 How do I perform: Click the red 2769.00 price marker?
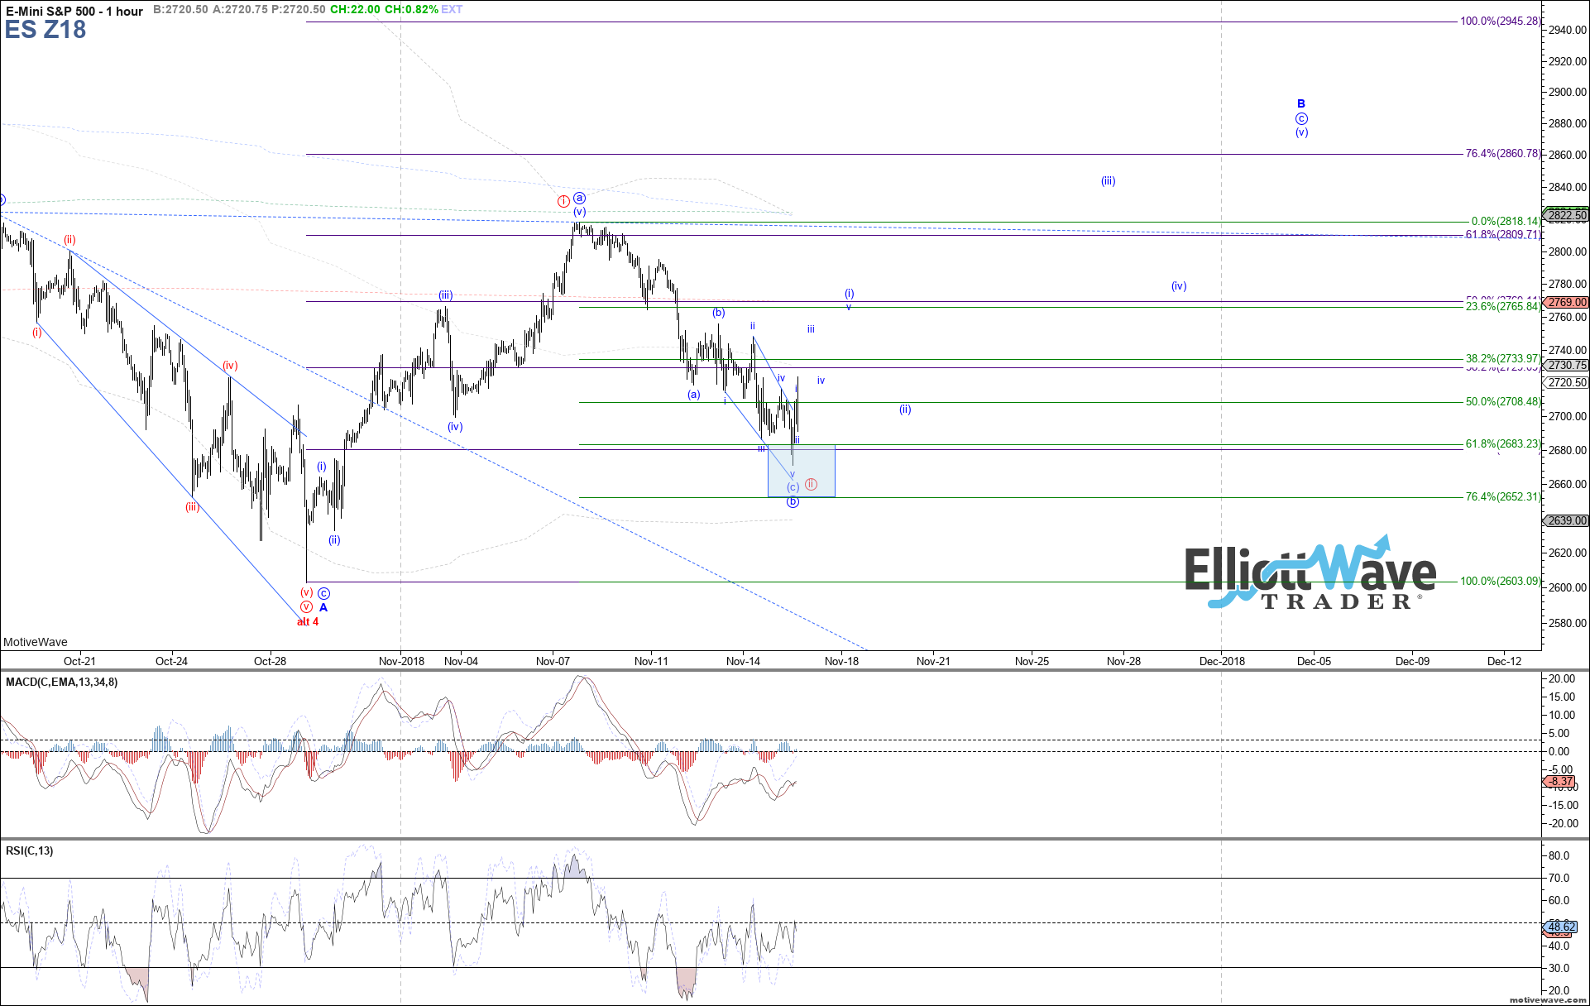click(x=1567, y=303)
